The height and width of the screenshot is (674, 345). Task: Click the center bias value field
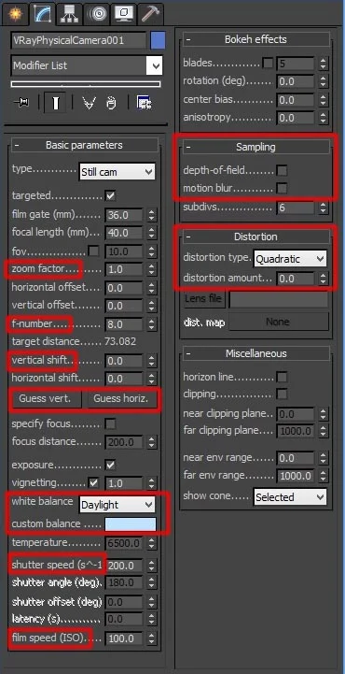tap(296, 100)
